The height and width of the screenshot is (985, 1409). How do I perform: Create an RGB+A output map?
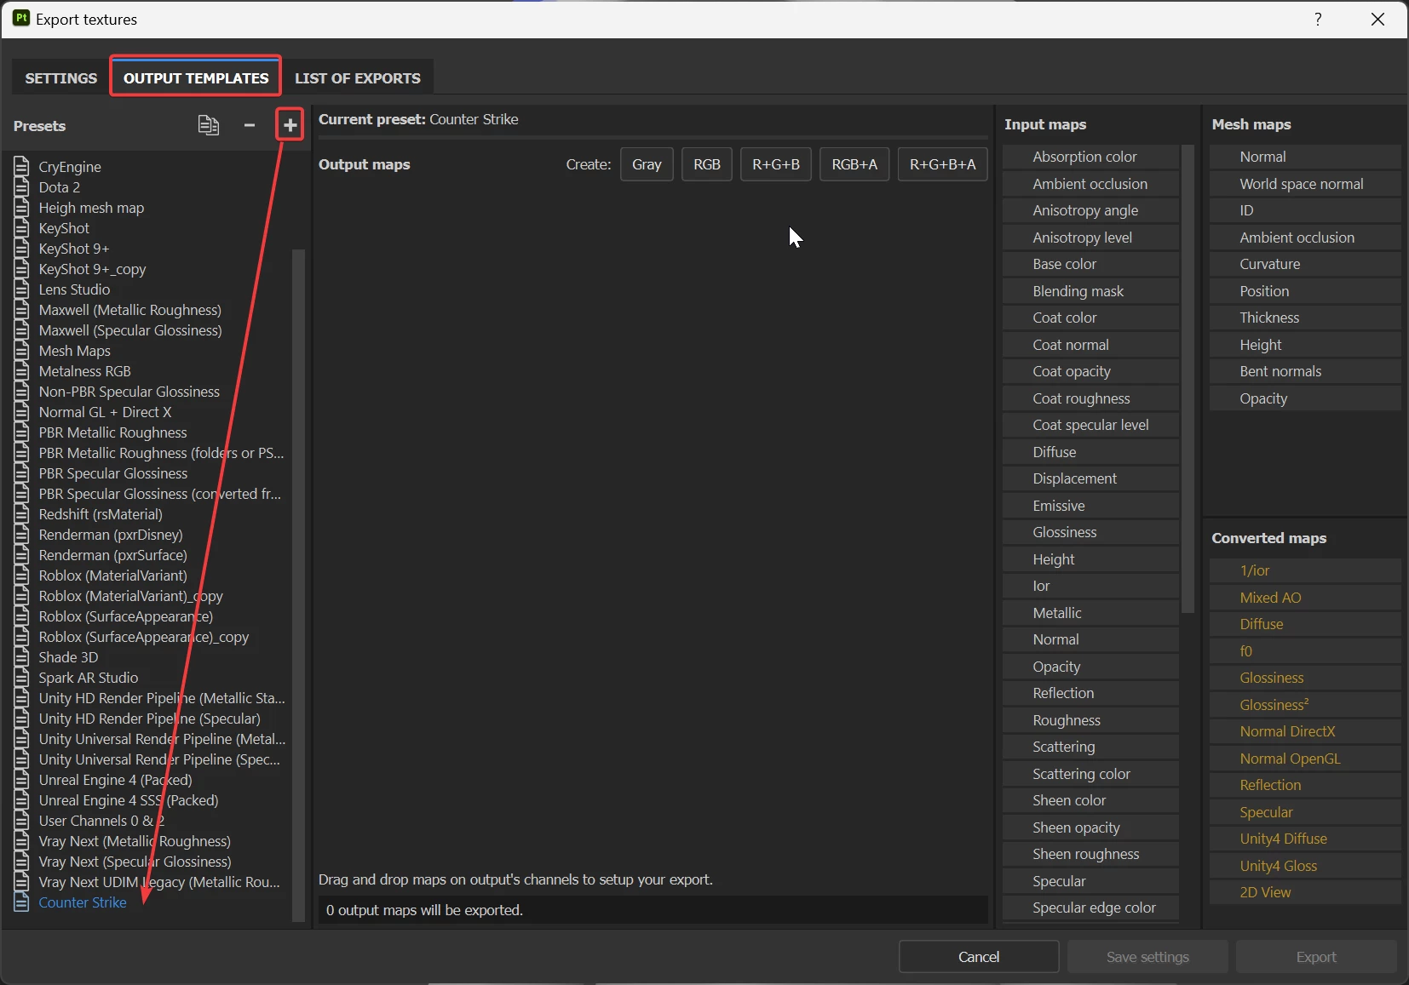click(x=854, y=164)
